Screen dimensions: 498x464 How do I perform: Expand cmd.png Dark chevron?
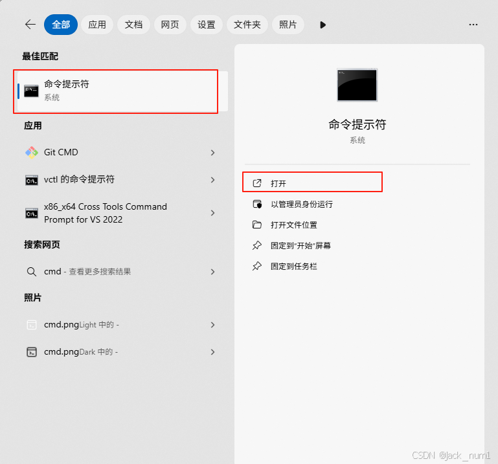[213, 352]
